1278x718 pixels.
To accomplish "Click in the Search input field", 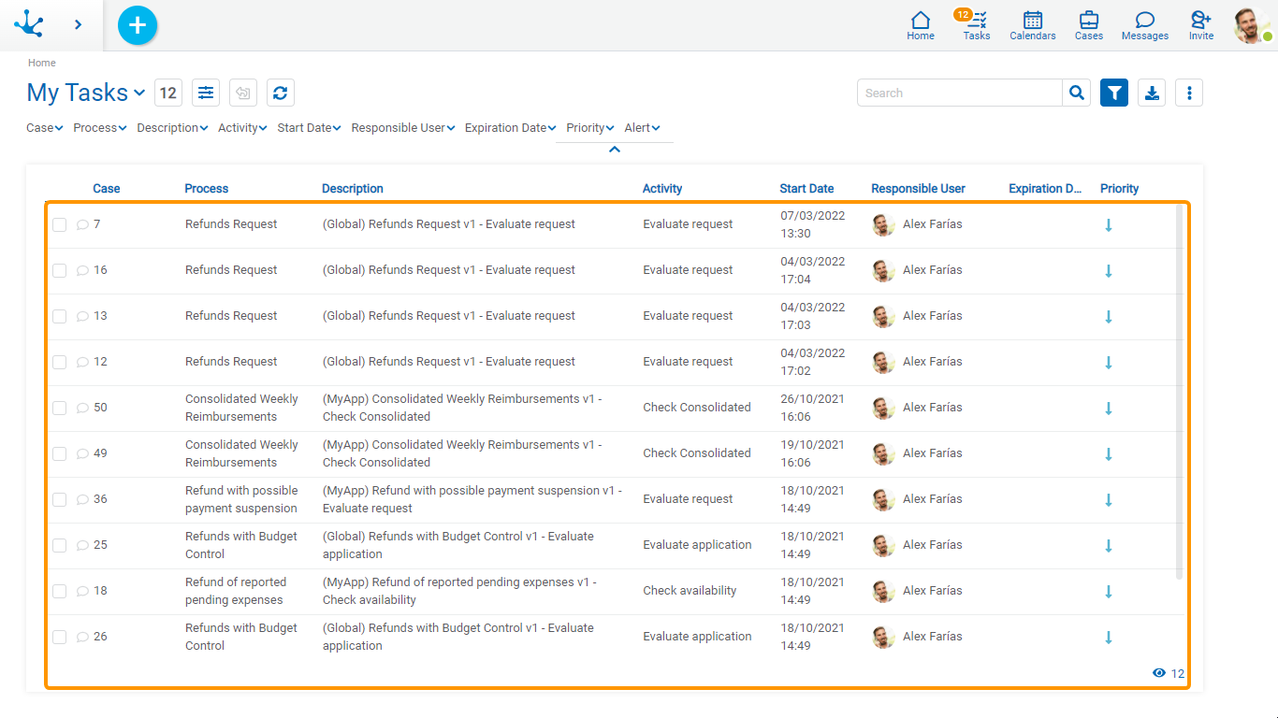I will click(x=959, y=93).
